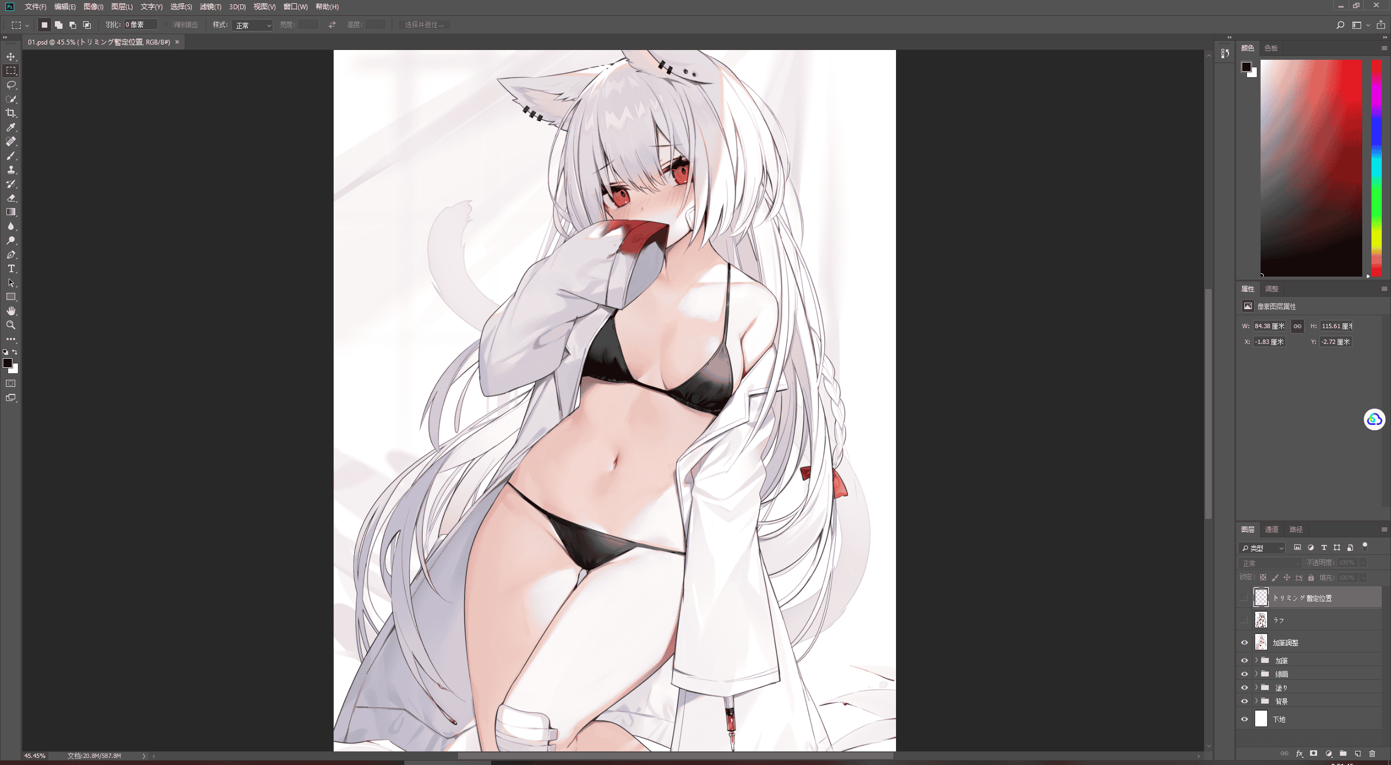Viewport: 1391px width, 765px height.
Task: Switch to the 调整 tab
Action: tap(1271, 289)
